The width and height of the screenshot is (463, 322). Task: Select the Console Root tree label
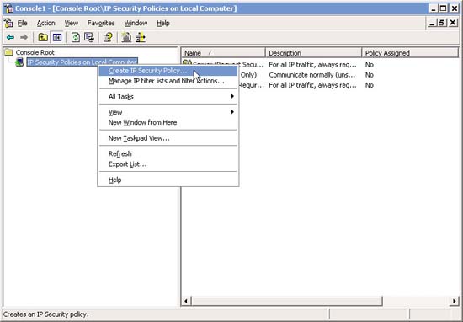pos(35,52)
